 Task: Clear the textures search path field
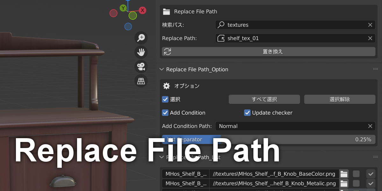click(370, 25)
